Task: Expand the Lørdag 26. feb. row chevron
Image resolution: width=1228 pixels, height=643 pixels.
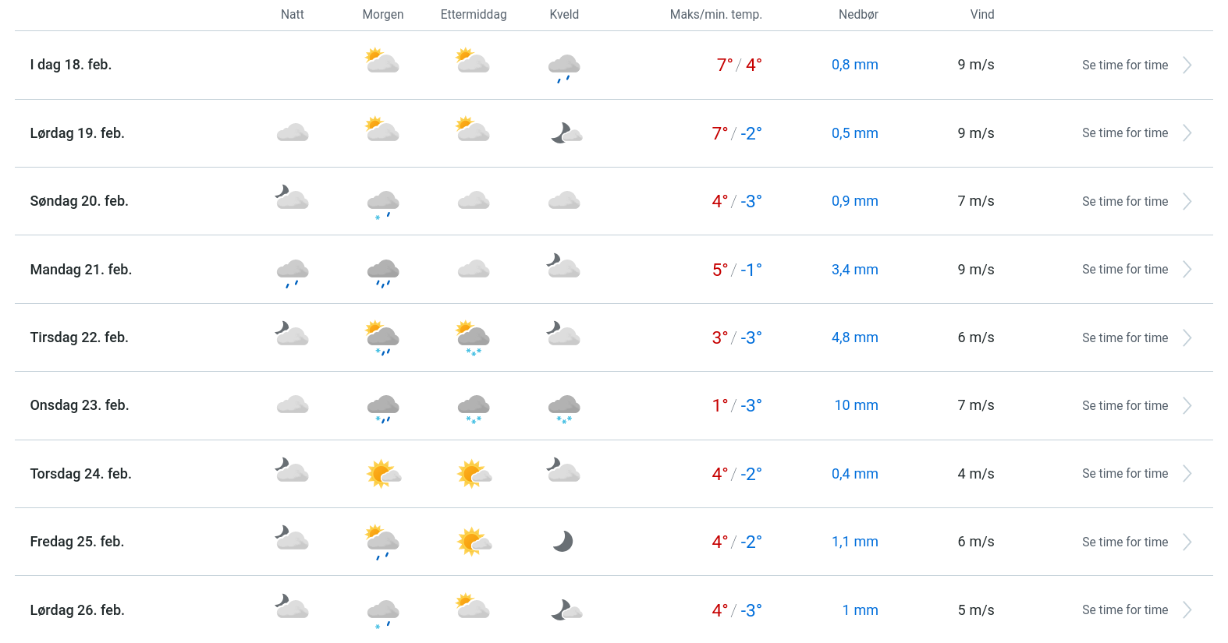Action: pyautogui.click(x=1187, y=610)
